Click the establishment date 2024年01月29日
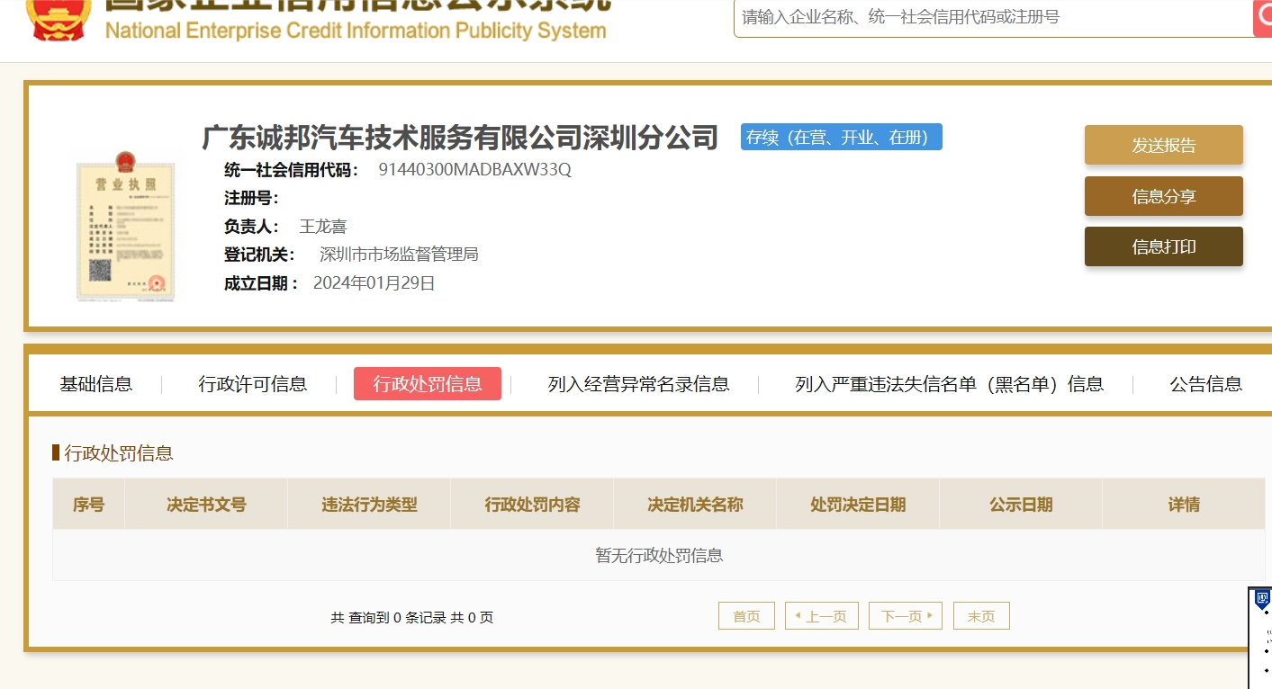The height and width of the screenshot is (689, 1272). click(x=374, y=283)
